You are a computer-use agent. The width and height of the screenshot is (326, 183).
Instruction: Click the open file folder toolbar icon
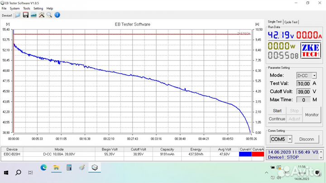pos(18,15)
